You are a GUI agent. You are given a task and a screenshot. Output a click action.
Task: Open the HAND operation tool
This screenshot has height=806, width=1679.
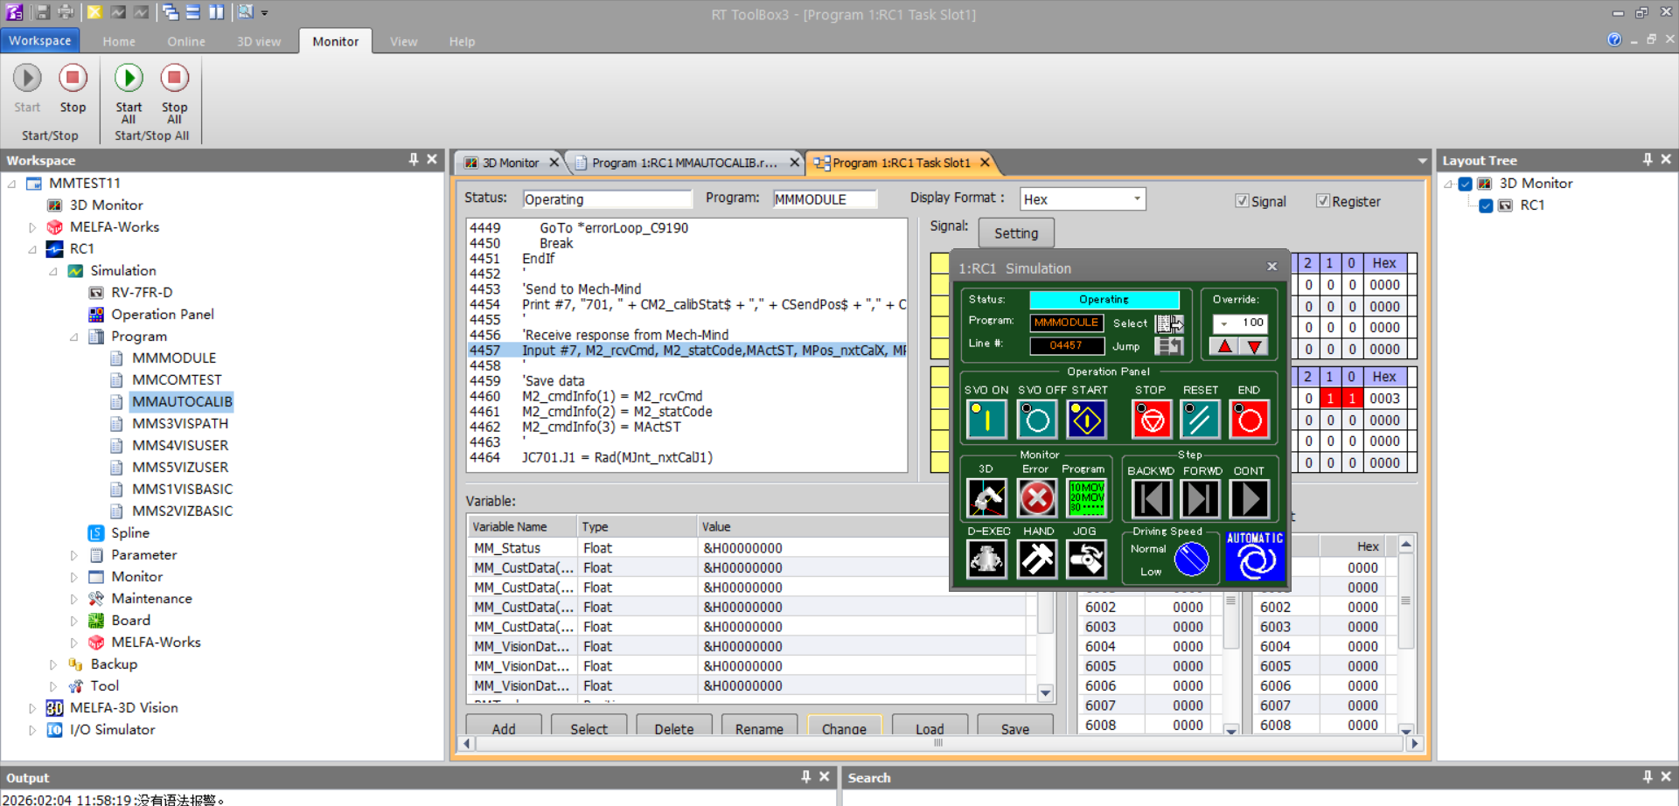point(1037,559)
